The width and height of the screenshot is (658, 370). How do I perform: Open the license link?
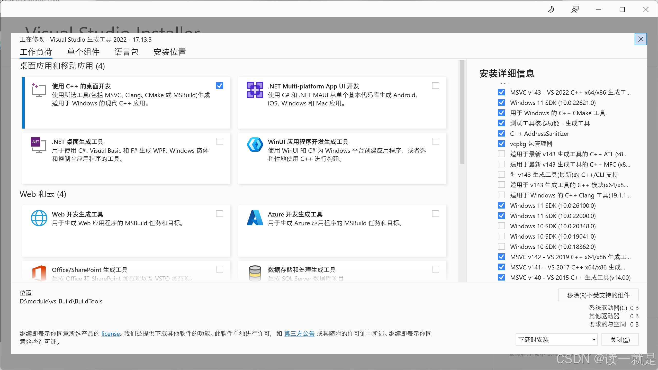tap(110, 333)
